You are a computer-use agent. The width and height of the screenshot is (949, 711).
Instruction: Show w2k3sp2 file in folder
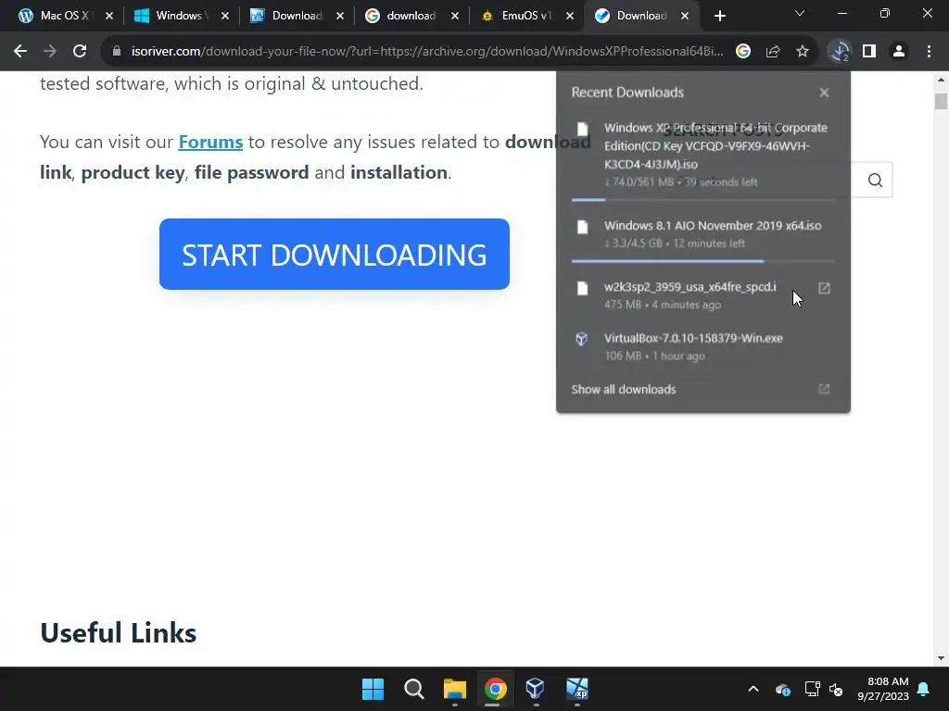point(824,289)
